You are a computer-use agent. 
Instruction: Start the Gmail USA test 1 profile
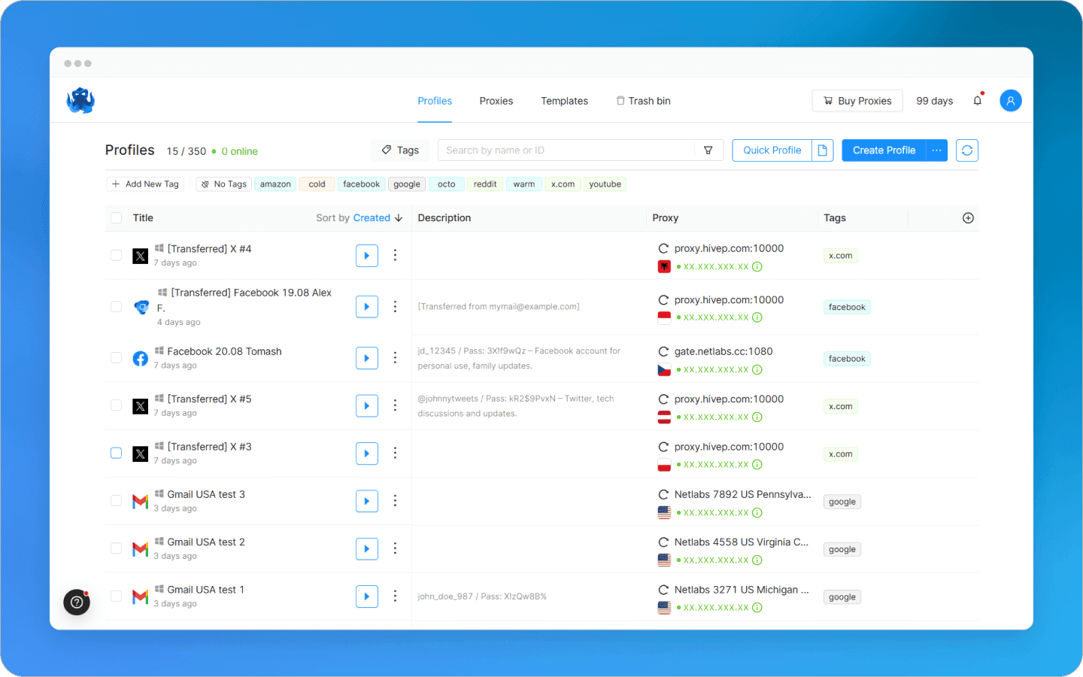tap(367, 597)
